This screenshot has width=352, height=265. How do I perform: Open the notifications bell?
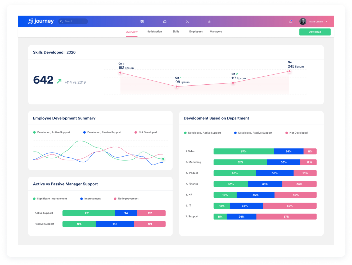click(x=291, y=21)
